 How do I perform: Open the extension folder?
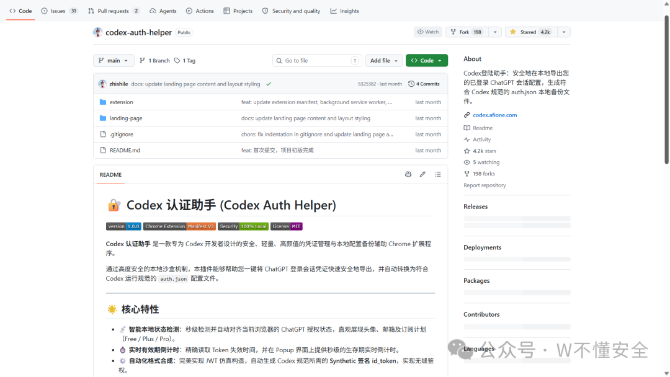coord(122,102)
